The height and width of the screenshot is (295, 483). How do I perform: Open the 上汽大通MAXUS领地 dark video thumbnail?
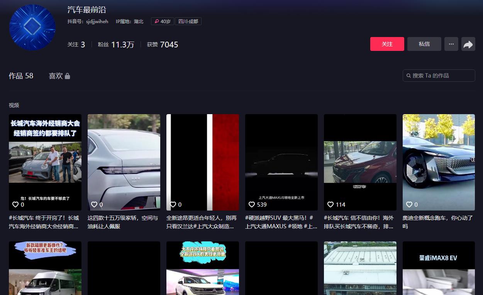pyautogui.click(x=281, y=162)
